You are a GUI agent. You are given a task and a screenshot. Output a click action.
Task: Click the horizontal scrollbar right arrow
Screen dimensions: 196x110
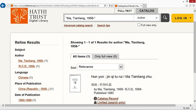click(x=190, y=105)
